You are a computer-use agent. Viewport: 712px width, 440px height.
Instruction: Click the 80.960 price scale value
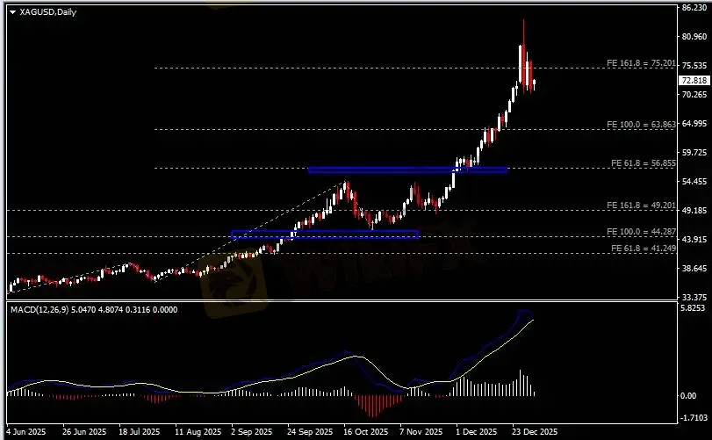click(x=694, y=36)
